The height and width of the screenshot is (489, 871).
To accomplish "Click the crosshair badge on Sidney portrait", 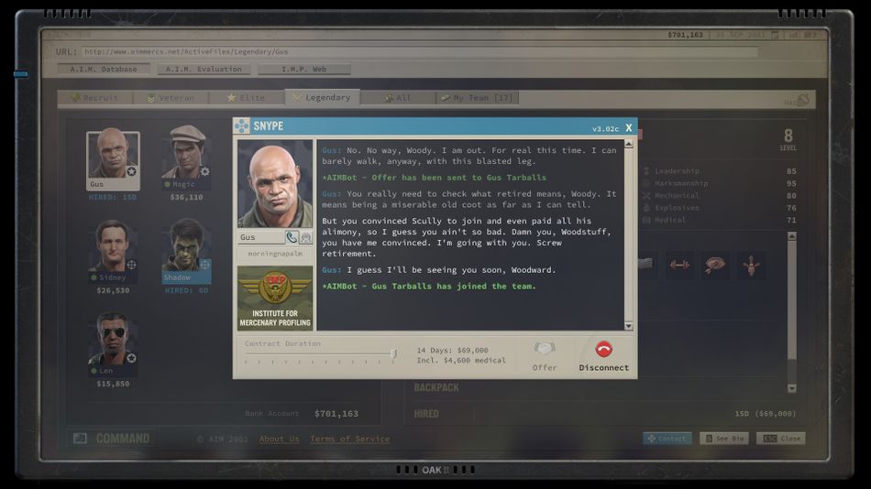I will 132,265.
